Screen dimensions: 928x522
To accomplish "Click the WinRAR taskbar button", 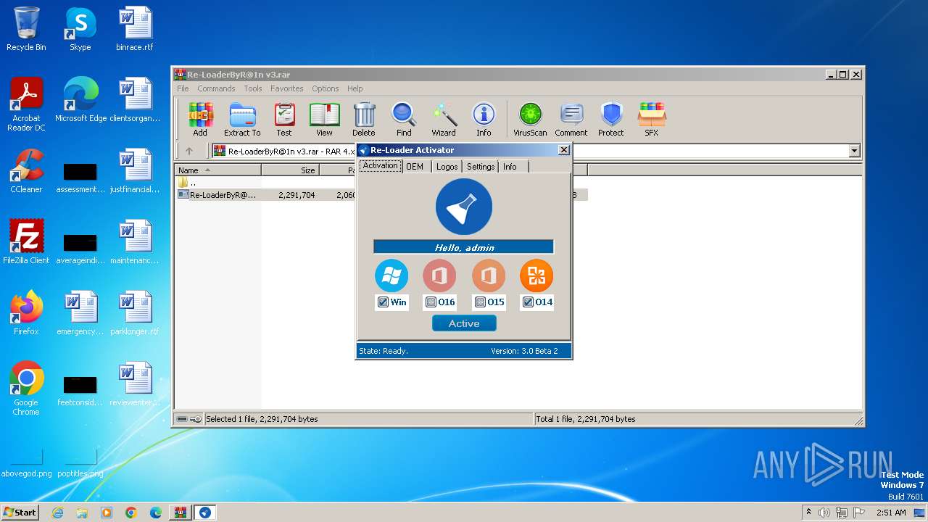I will coord(180,513).
